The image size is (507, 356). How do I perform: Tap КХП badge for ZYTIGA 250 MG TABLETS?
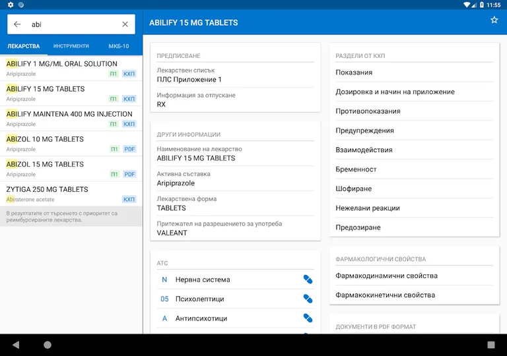(x=129, y=199)
